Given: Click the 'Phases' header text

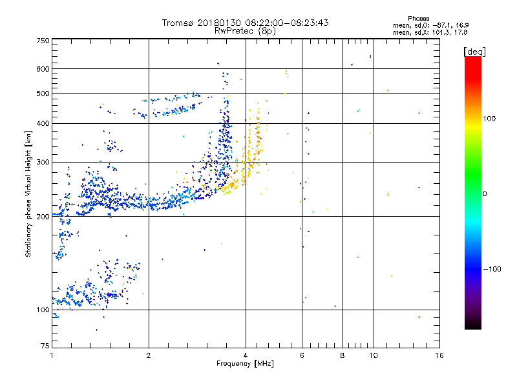Looking at the screenshot, I should click(x=418, y=19).
